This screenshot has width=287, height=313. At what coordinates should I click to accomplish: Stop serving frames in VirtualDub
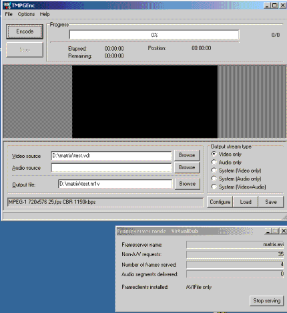click(x=266, y=301)
